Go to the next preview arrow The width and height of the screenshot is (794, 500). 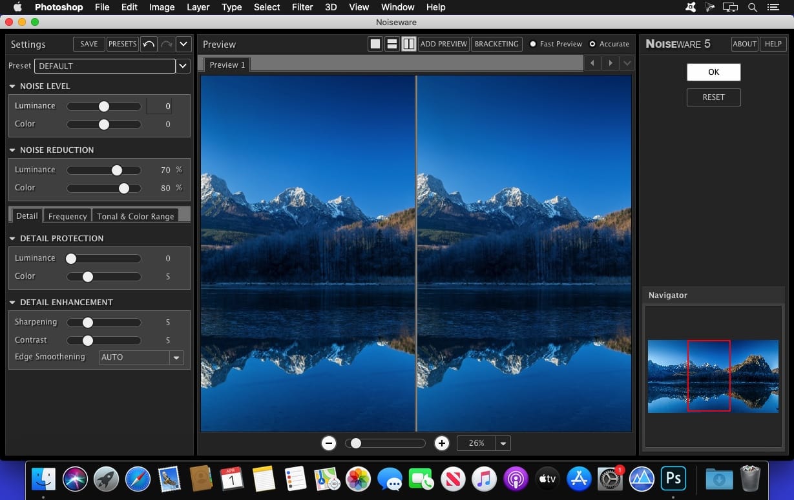(610, 63)
